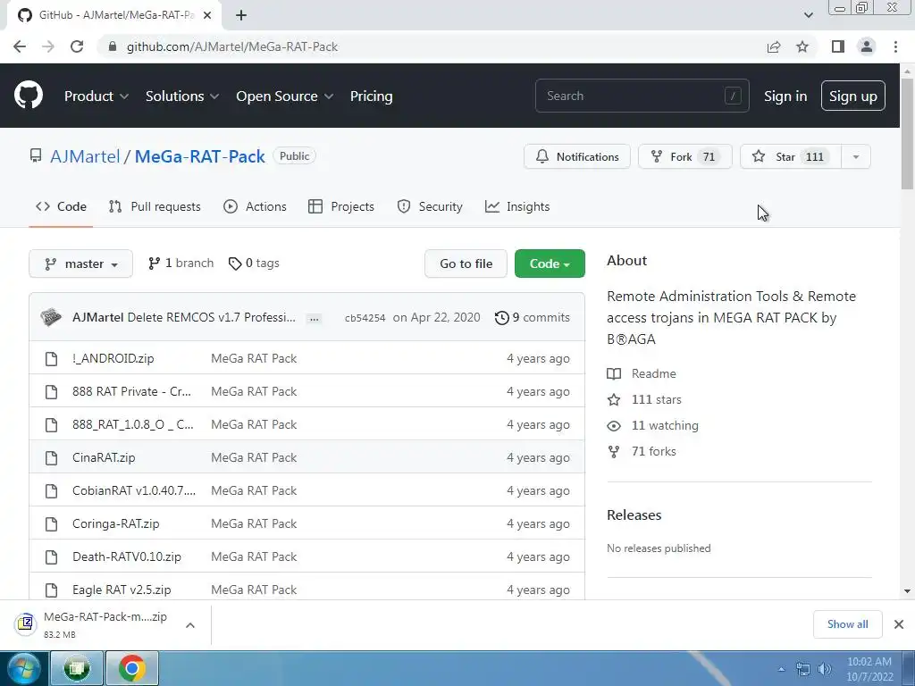The width and height of the screenshot is (915, 686).
Task: View the 1 branch link
Action: click(x=180, y=264)
